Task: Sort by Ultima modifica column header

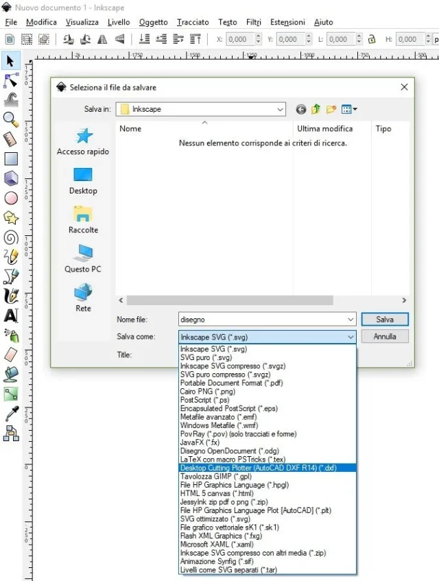Action: [332, 128]
